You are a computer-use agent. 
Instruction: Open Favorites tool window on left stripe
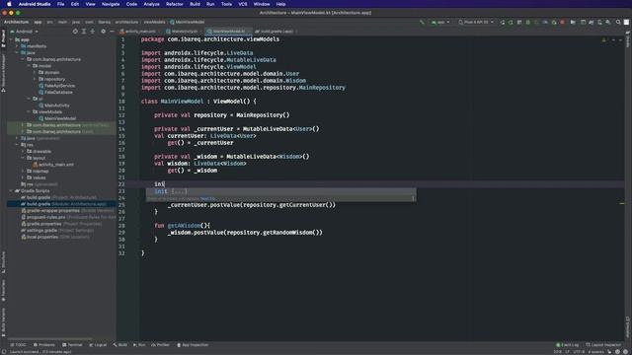[x=3, y=291]
